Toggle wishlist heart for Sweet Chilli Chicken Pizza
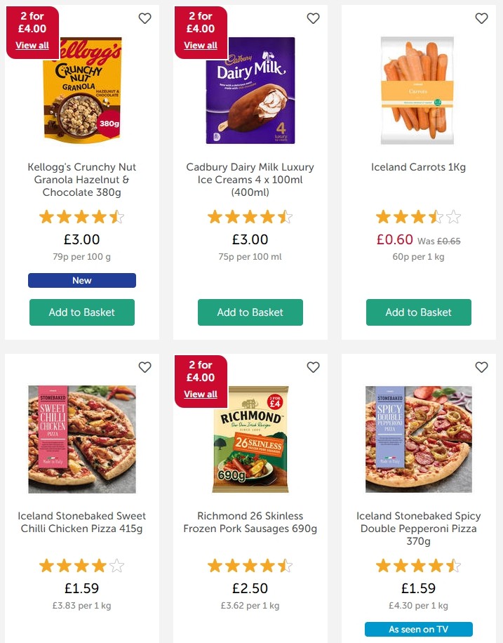The height and width of the screenshot is (643, 503). pos(145,367)
